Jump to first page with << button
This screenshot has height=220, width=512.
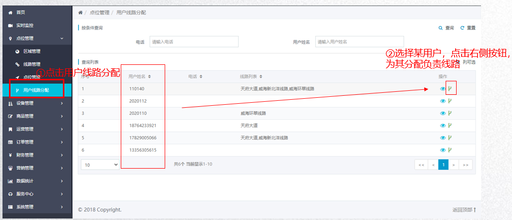[421, 165]
